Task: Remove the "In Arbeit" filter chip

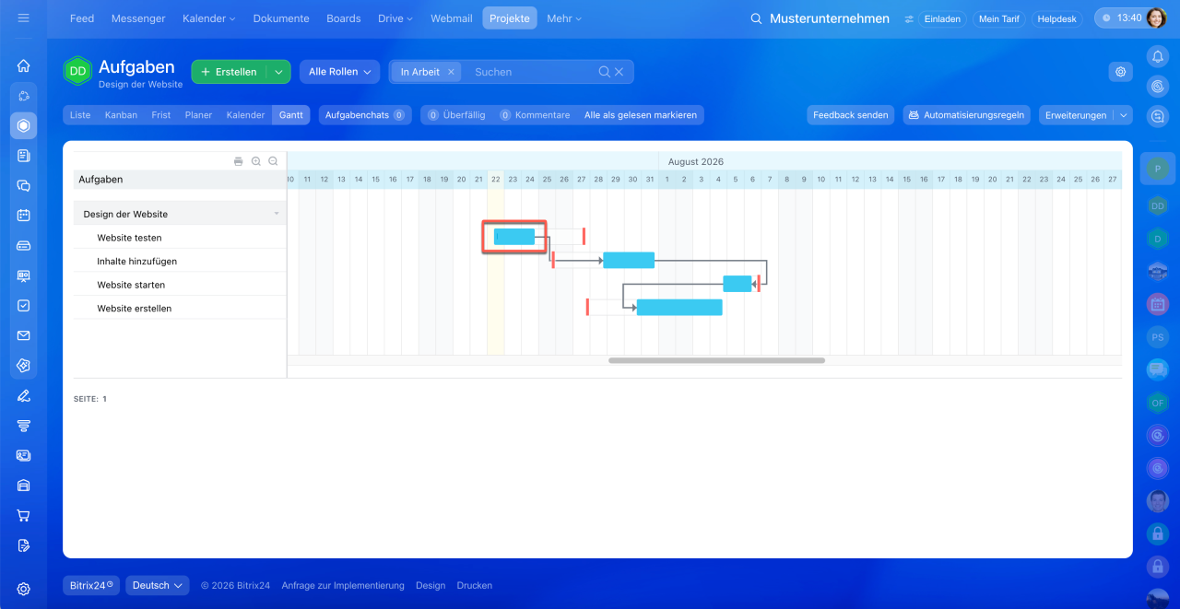Action: (x=451, y=72)
